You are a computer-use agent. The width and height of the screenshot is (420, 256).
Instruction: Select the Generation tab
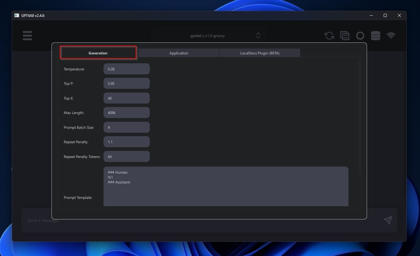click(98, 53)
